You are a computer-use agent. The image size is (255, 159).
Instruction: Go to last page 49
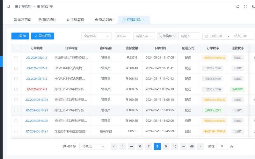click(192, 146)
